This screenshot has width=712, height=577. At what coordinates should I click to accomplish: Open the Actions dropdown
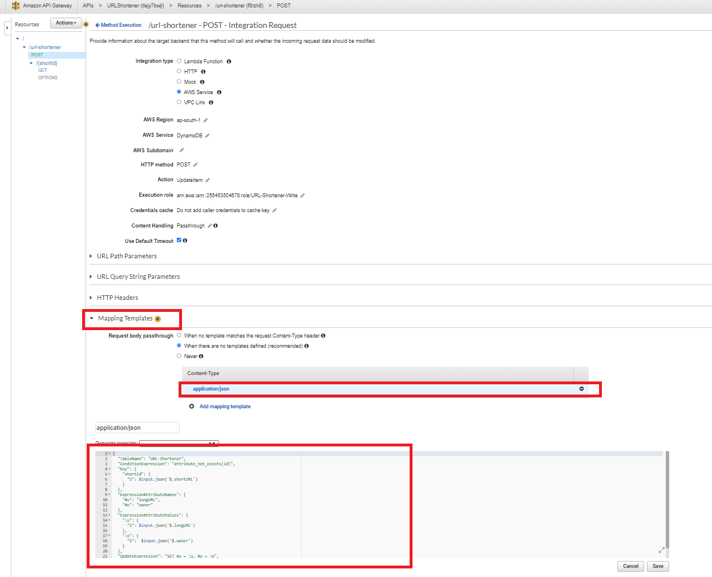pos(66,23)
